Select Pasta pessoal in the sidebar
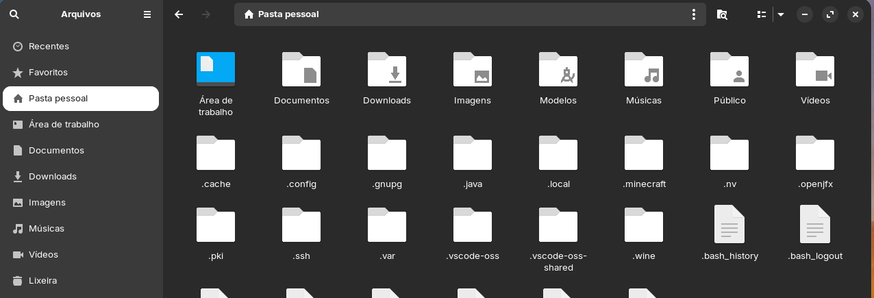This screenshot has width=874, height=298. coord(81,98)
